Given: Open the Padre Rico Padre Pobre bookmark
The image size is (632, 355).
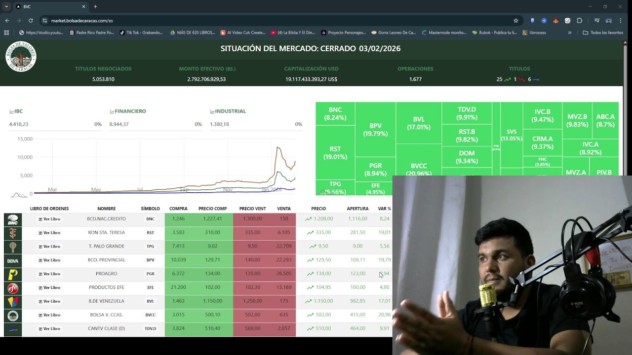Looking at the screenshot, I should (91, 33).
